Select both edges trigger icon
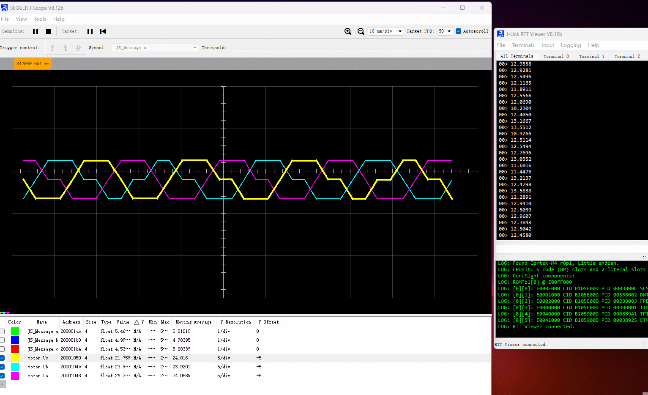The height and width of the screenshot is (395, 648). (79, 48)
